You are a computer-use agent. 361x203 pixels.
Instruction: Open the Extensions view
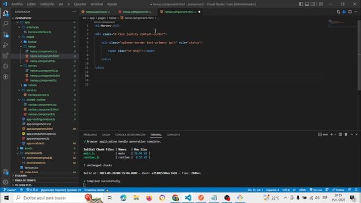click(6, 55)
